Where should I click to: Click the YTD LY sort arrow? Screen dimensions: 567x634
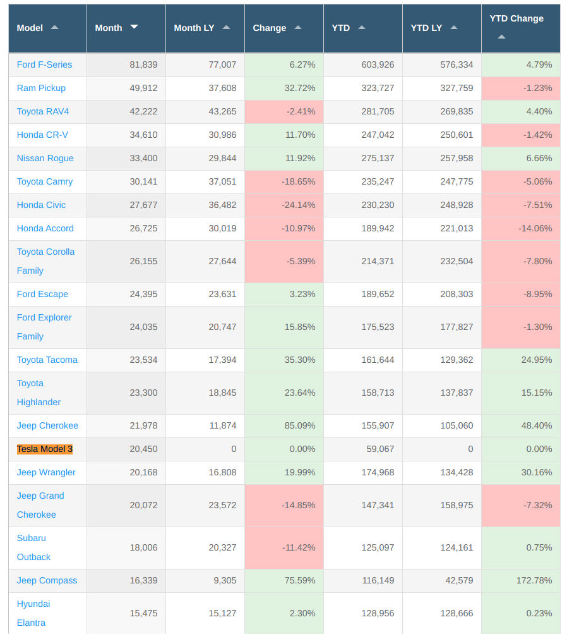point(454,27)
